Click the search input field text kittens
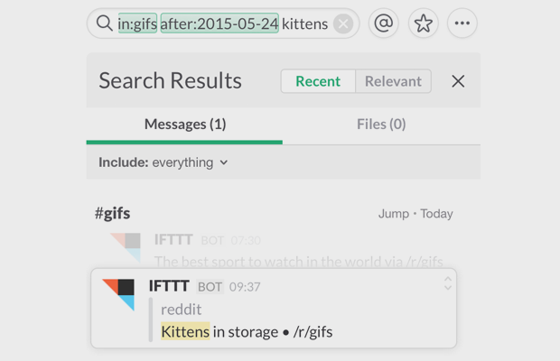The height and width of the screenshot is (361, 560). 304,23
